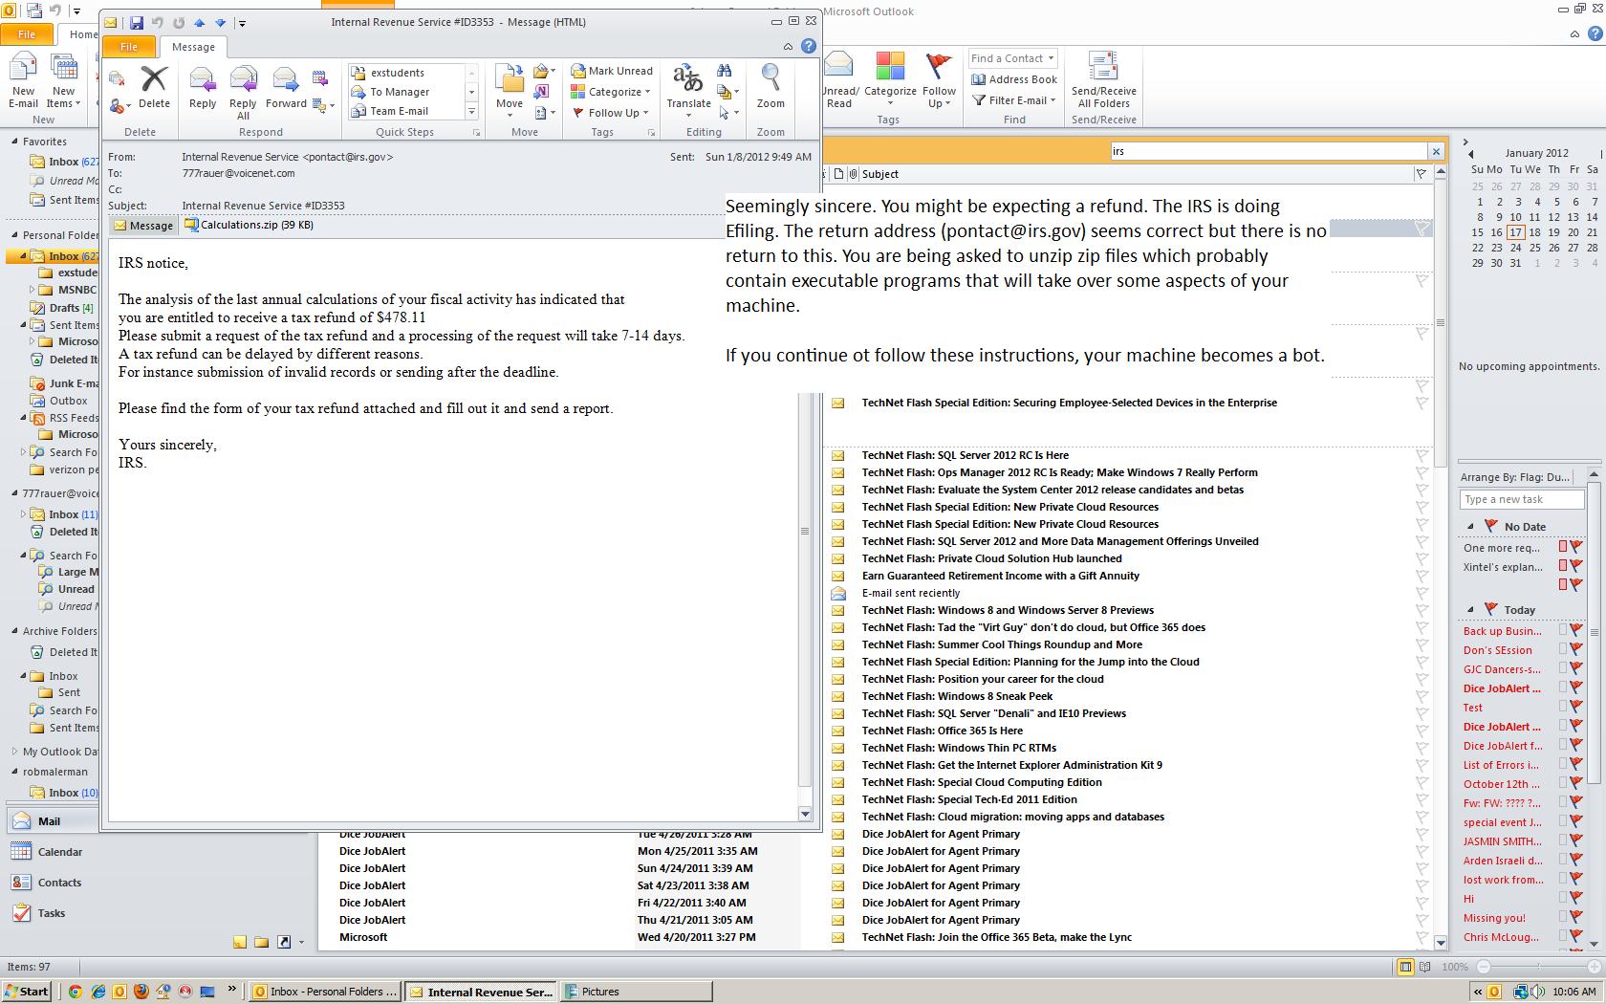This screenshot has width=1606, height=1004.
Task: Open Folder List icon in navigation pane footer
Action: click(x=261, y=942)
